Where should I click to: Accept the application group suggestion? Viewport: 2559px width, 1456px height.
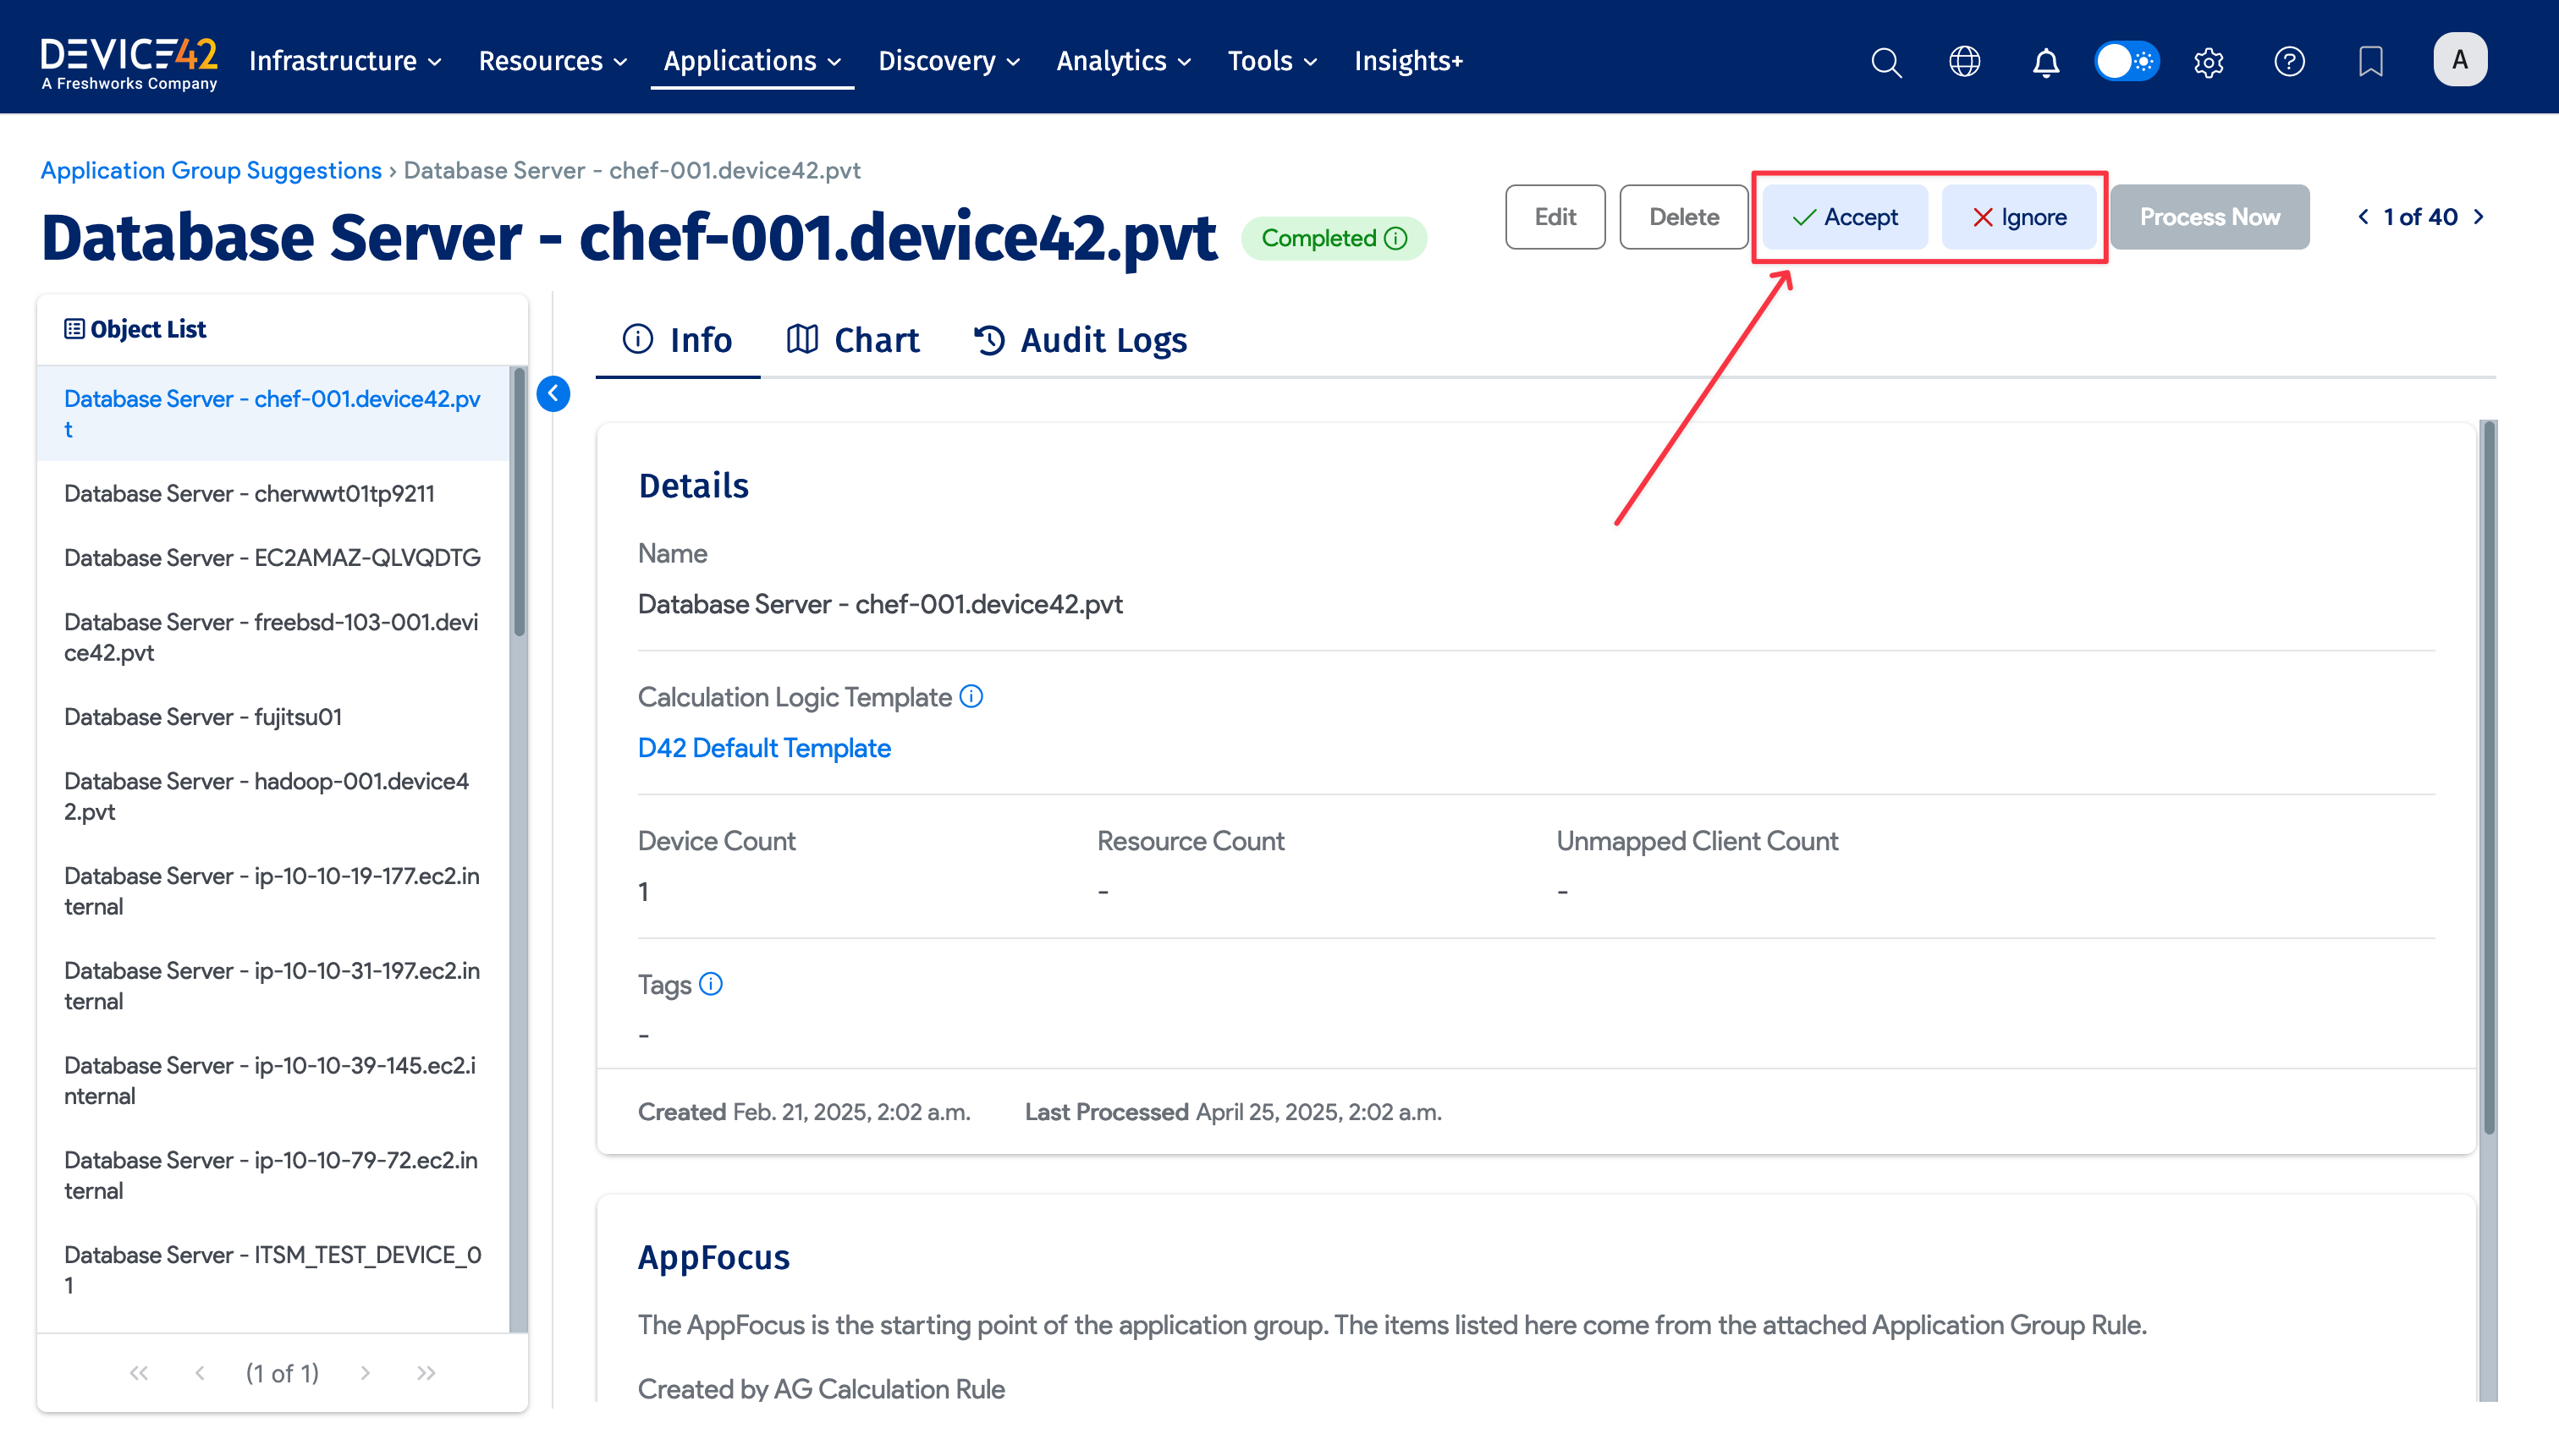pyautogui.click(x=1843, y=216)
